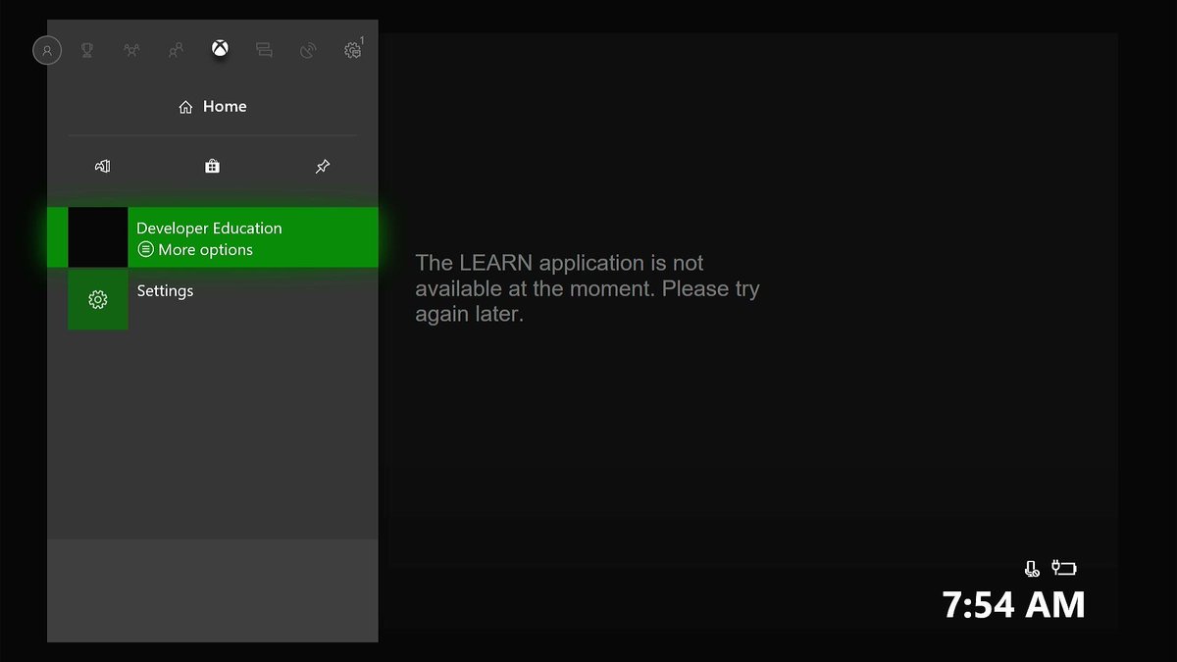Open the Messages chat tab
This screenshot has height=662, width=1177.
(x=264, y=50)
